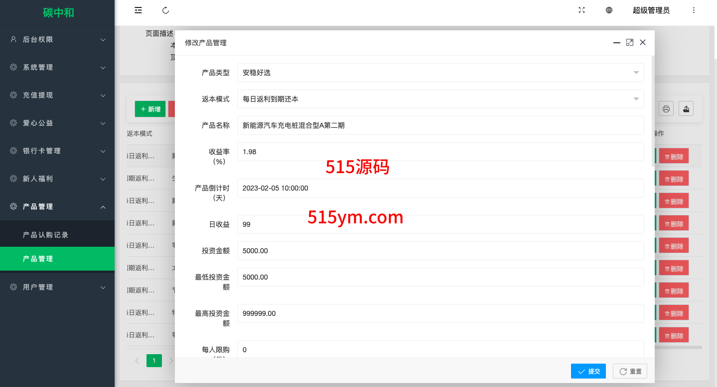
Task: Click the refresh icon in top bar
Action: tap(166, 10)
